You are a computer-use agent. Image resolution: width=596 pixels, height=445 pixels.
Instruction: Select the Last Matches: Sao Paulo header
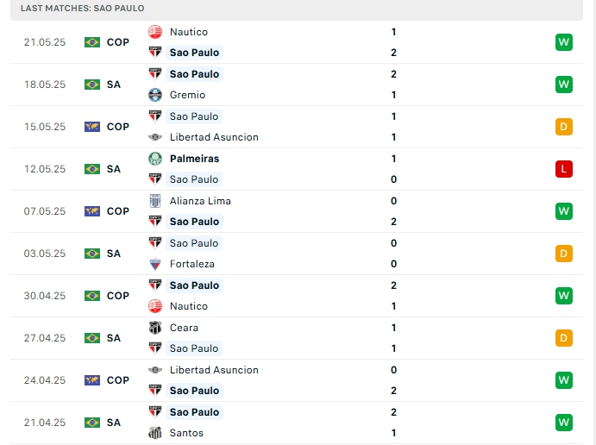click(83, 8)
